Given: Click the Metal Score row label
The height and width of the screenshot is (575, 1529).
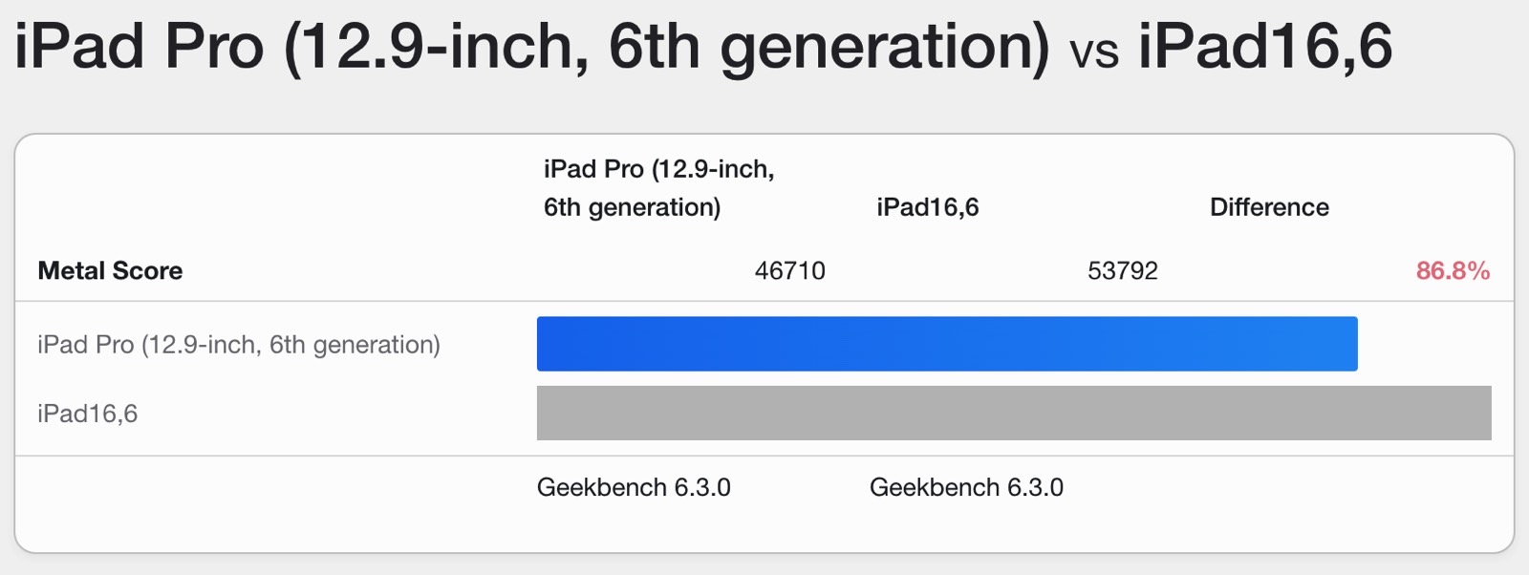Looking at the screenshot, I should 110,271.
